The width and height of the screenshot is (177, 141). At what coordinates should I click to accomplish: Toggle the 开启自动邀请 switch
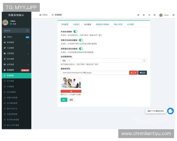(x=76, y=32)
